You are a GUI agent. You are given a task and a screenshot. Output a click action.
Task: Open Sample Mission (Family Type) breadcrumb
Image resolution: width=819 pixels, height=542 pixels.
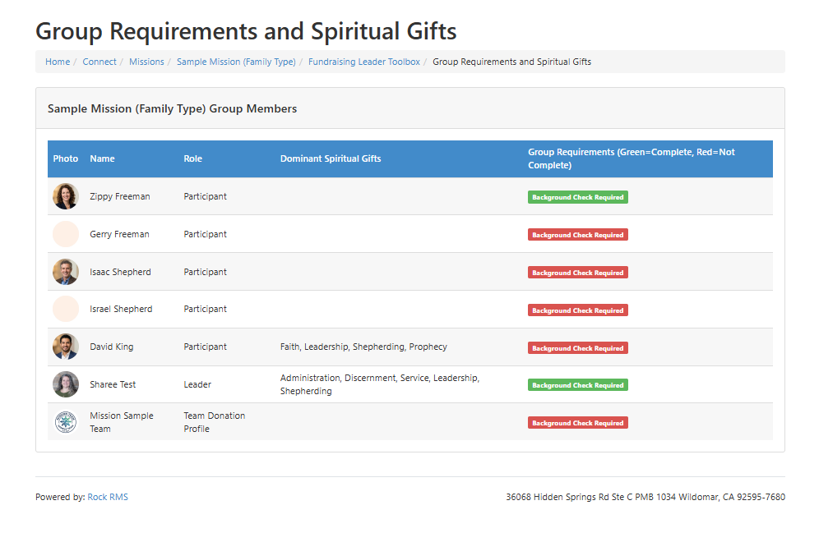(236, 62)
